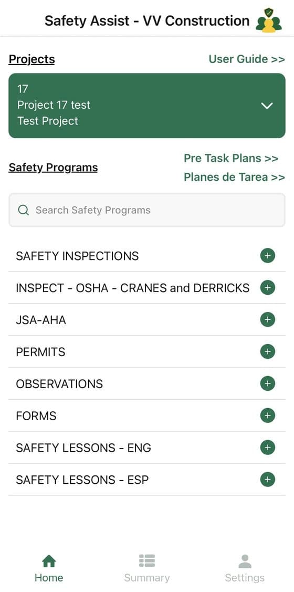Open the project selector chevron dropdown
Image resolution: width=294 pixels, height=592 pixels.
(267, 106)
